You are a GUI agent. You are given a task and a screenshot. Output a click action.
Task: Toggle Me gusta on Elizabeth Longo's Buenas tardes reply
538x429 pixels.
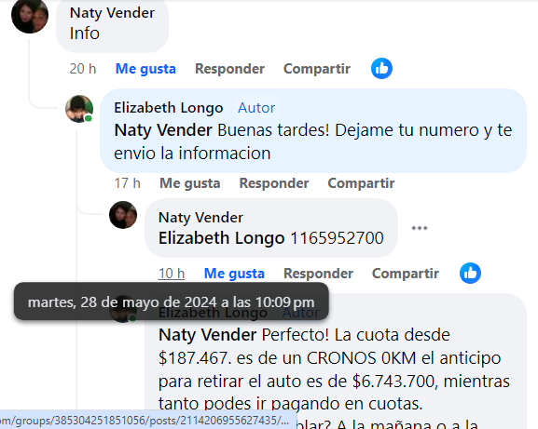tap(189, 183)
